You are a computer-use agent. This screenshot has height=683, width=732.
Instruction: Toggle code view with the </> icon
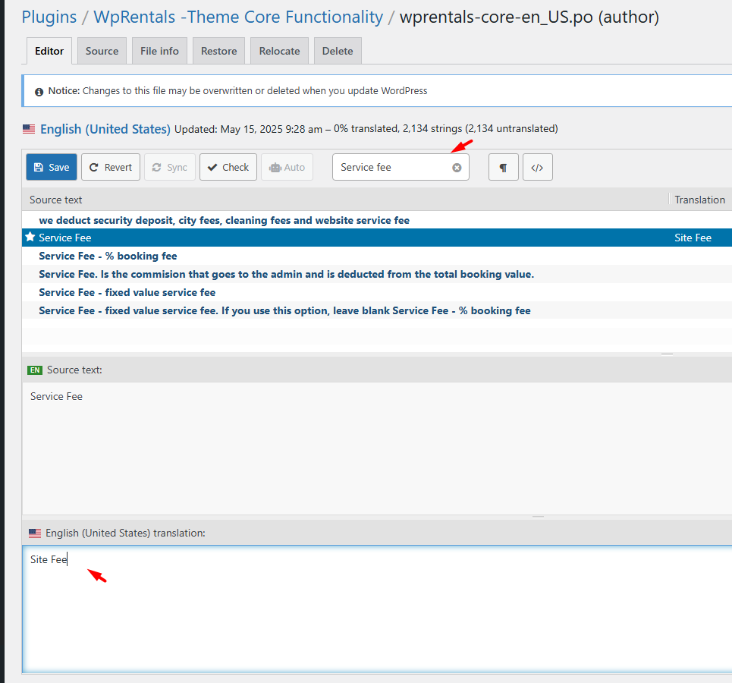[x=537, y=168]
